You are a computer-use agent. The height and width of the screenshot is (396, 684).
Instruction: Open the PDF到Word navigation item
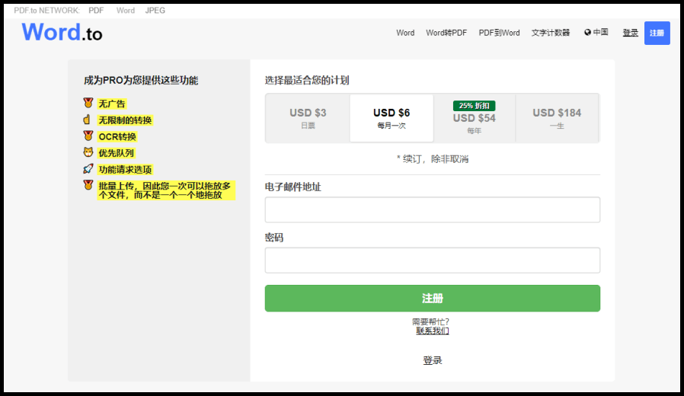499,33
